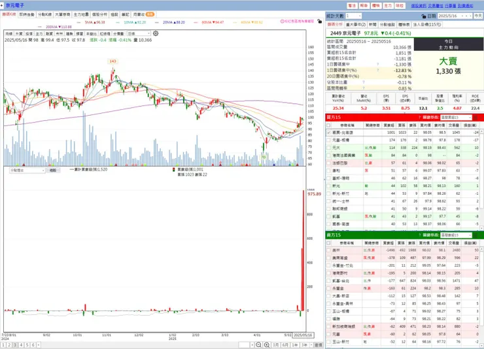Screen dimensions: 484x349
Task: Open the 到價通知 link
Action: click(466, 6)
